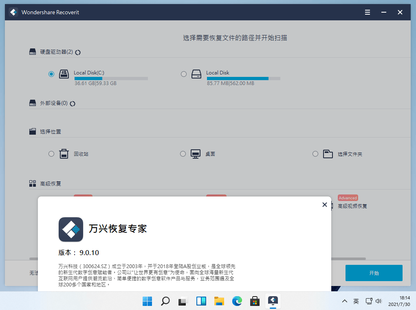Click the folder icon for 选择文件夹
This screenshot has height=310, width=416.
tap(328, 154)
